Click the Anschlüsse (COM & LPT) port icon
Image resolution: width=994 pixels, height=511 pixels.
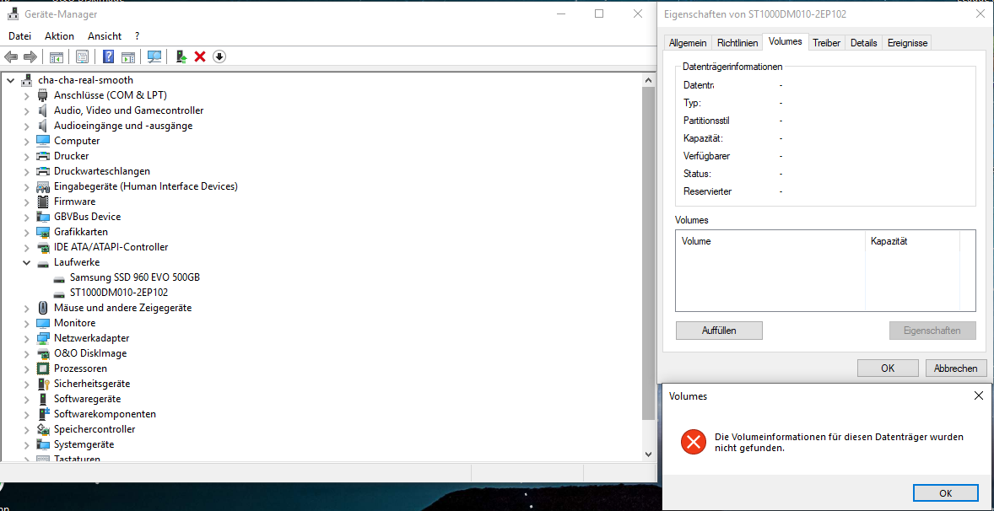(43, 95)
